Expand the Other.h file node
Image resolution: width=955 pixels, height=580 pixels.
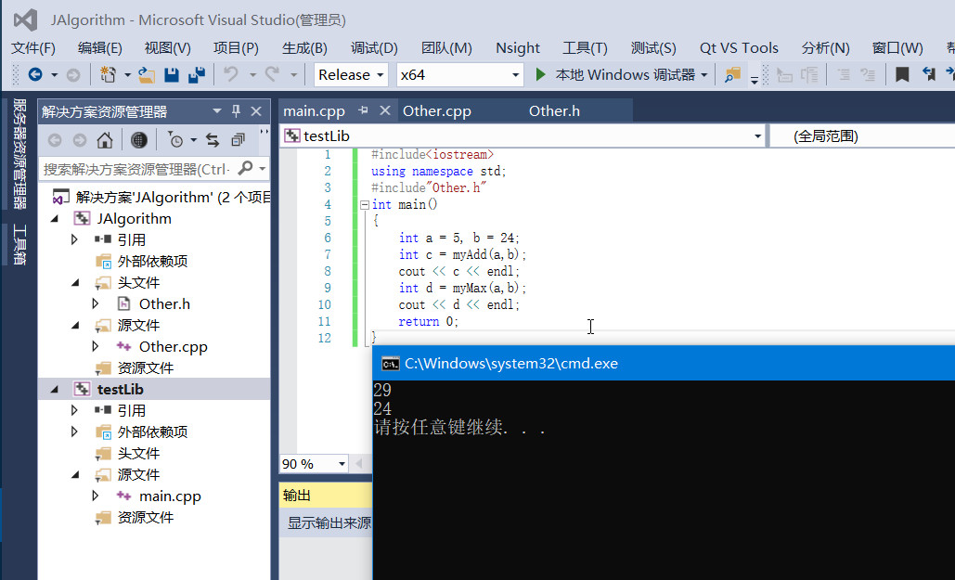[96, 303]
